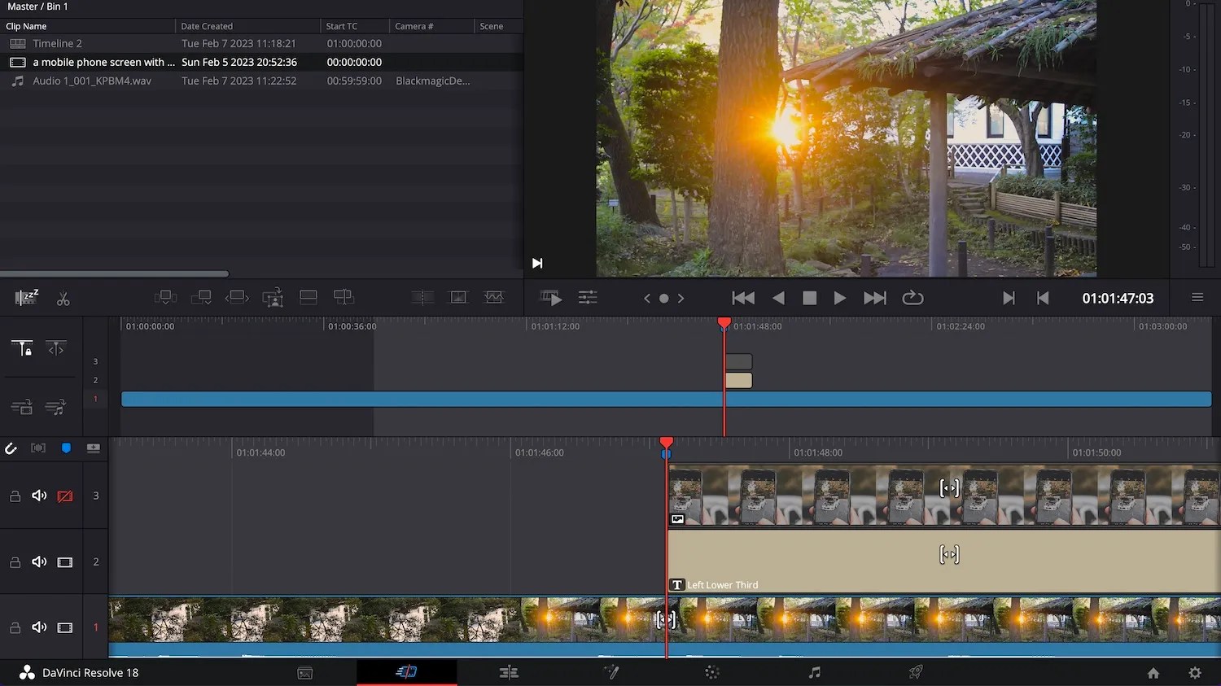Lock track 2 against editing

click(x=15, y=561)
